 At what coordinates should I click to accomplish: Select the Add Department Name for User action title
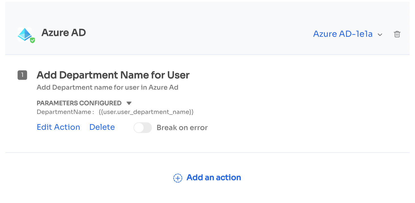113,75
